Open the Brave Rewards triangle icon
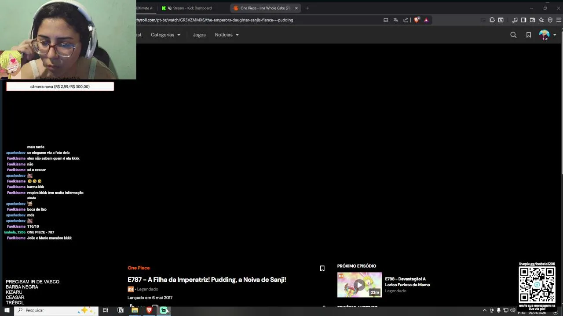This screenshot has width=563, height=316. (x=426, y=20)
